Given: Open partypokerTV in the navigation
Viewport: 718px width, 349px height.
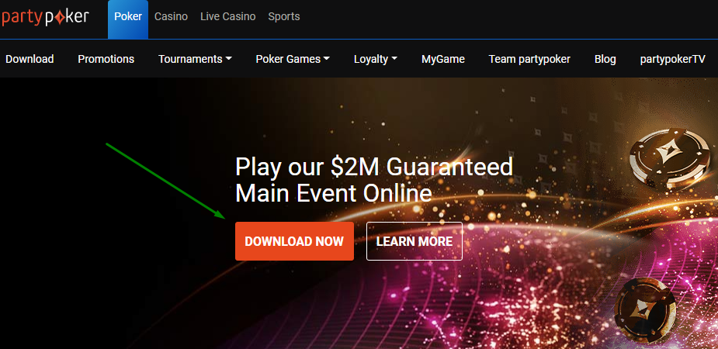Looking at the screenshot, I should pos(673,59).
